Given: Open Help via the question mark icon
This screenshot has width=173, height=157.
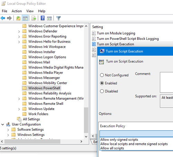Looking at the screenshot, I should click(x=43, y=18).
